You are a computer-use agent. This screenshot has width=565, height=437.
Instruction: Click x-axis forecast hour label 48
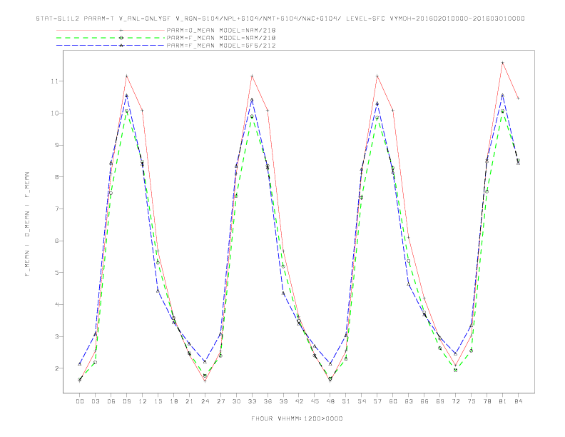coord(330,401)
